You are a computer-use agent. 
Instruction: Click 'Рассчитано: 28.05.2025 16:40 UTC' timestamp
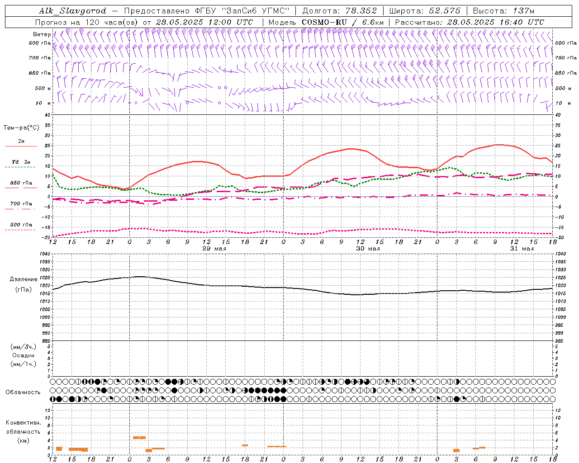click(470, 22)
